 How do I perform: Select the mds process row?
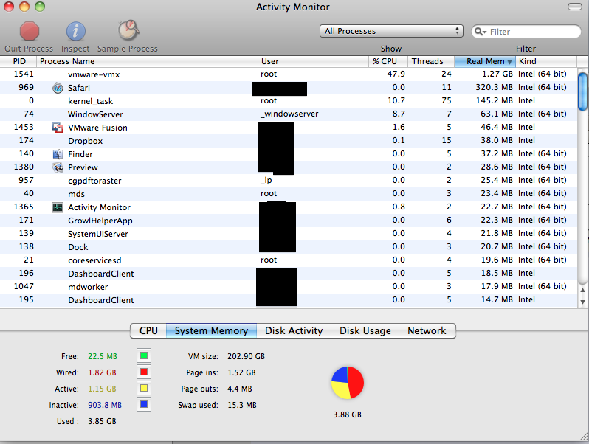(289, 194)
